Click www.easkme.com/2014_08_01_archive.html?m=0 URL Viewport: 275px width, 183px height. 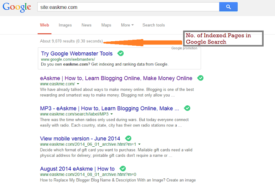tap(88, 174)
